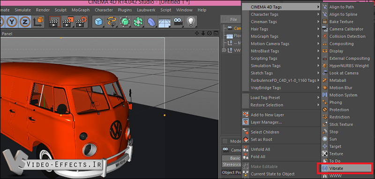Screen dimensions: 375x179
Task: Open the spline pen tool icon
Action: pos(112,22)
